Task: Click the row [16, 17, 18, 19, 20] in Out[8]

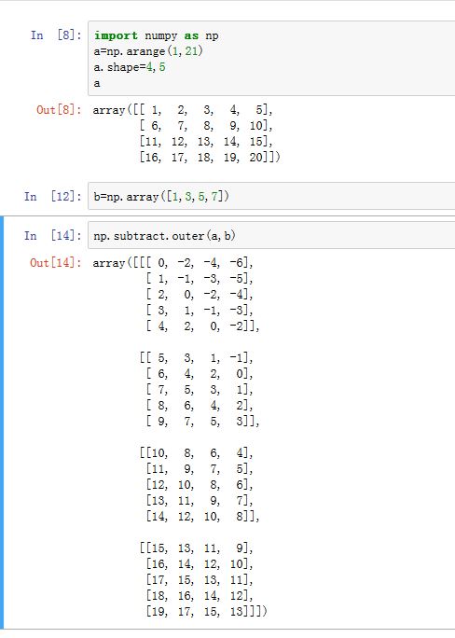Action: tap(210, 157)
